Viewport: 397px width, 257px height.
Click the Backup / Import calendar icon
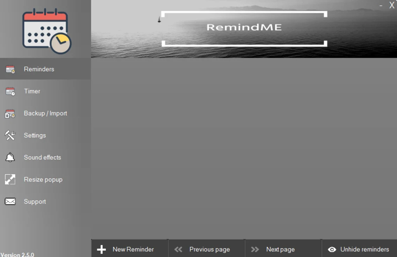pyautogui.click(x=11, y=113)
